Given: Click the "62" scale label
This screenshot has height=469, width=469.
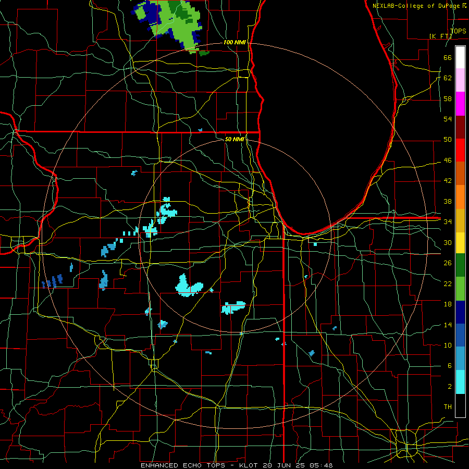Looking at the screenshot, I should click(448, 78).
